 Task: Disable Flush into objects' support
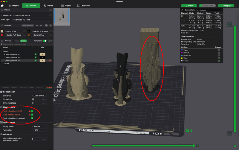click(32, 118)
